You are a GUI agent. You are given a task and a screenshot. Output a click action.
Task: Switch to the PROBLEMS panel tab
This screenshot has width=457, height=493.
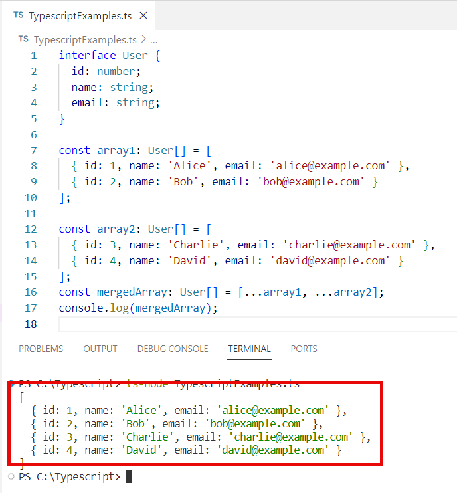pos(41,349)
